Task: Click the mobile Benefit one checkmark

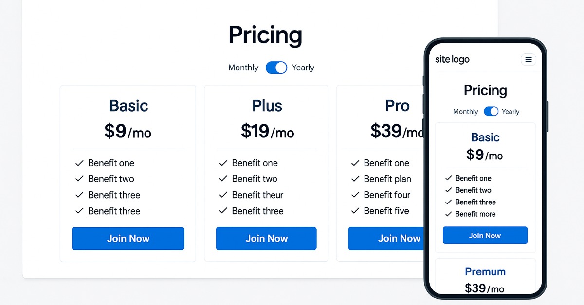Action: point(448,178)
